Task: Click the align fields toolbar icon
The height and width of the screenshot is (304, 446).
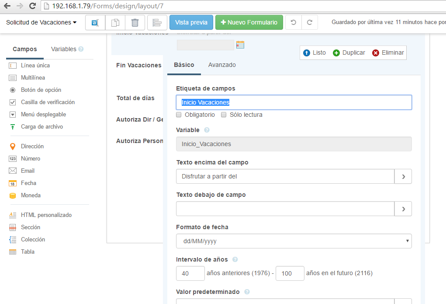Action: click(157, 22)
